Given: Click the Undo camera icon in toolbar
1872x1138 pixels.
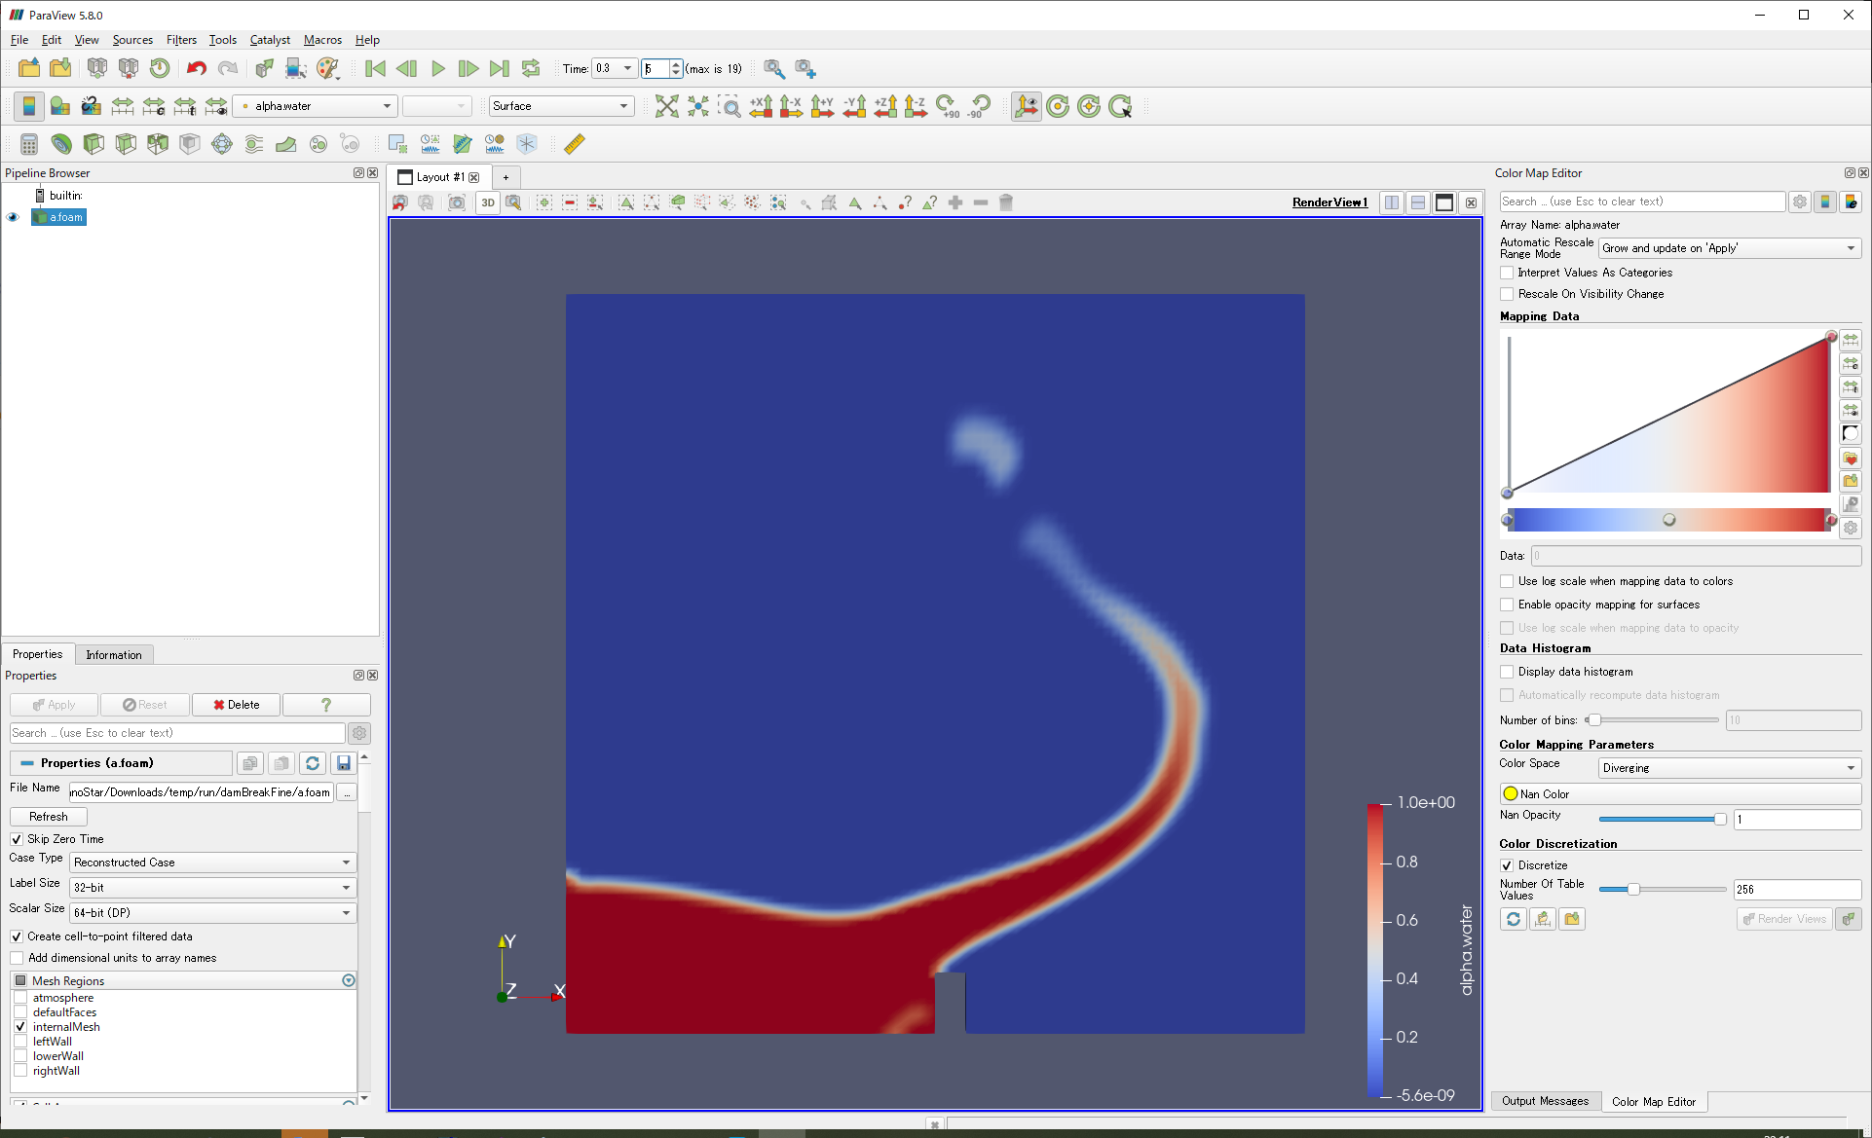Looking at the screenshot, I should pyautogui.click(x=399, y=202).
